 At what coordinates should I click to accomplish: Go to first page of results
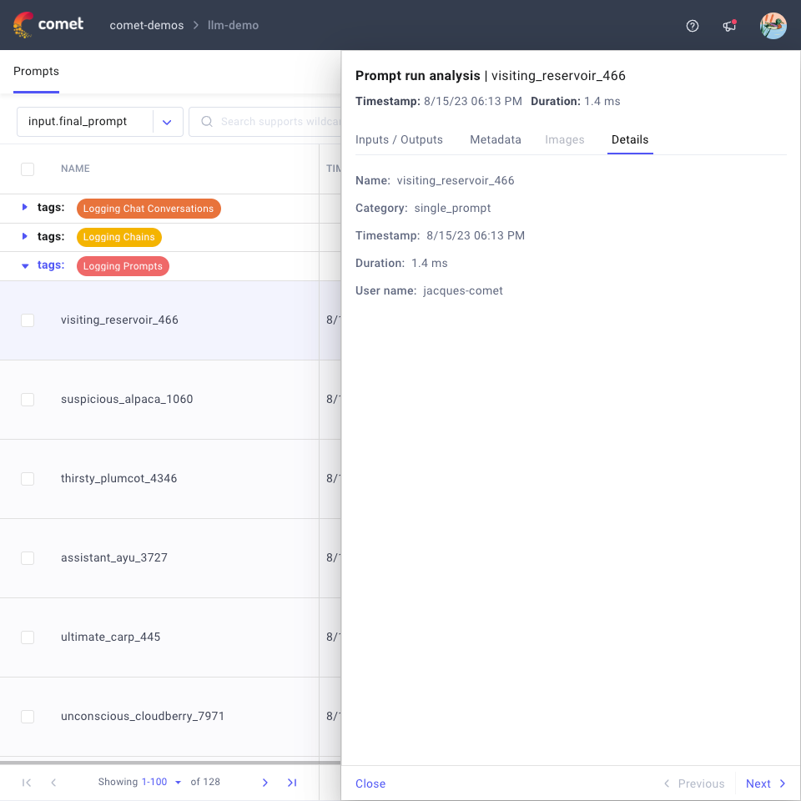[27, 783]
